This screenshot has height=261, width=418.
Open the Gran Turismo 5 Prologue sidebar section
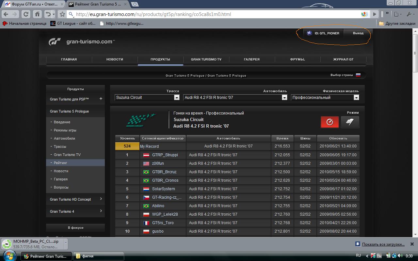(75, 111)
